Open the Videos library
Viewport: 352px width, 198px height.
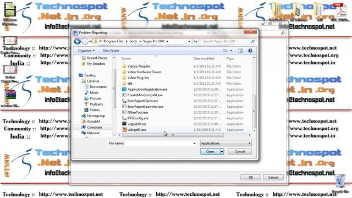pyautogui.click(x=92, y=110)
